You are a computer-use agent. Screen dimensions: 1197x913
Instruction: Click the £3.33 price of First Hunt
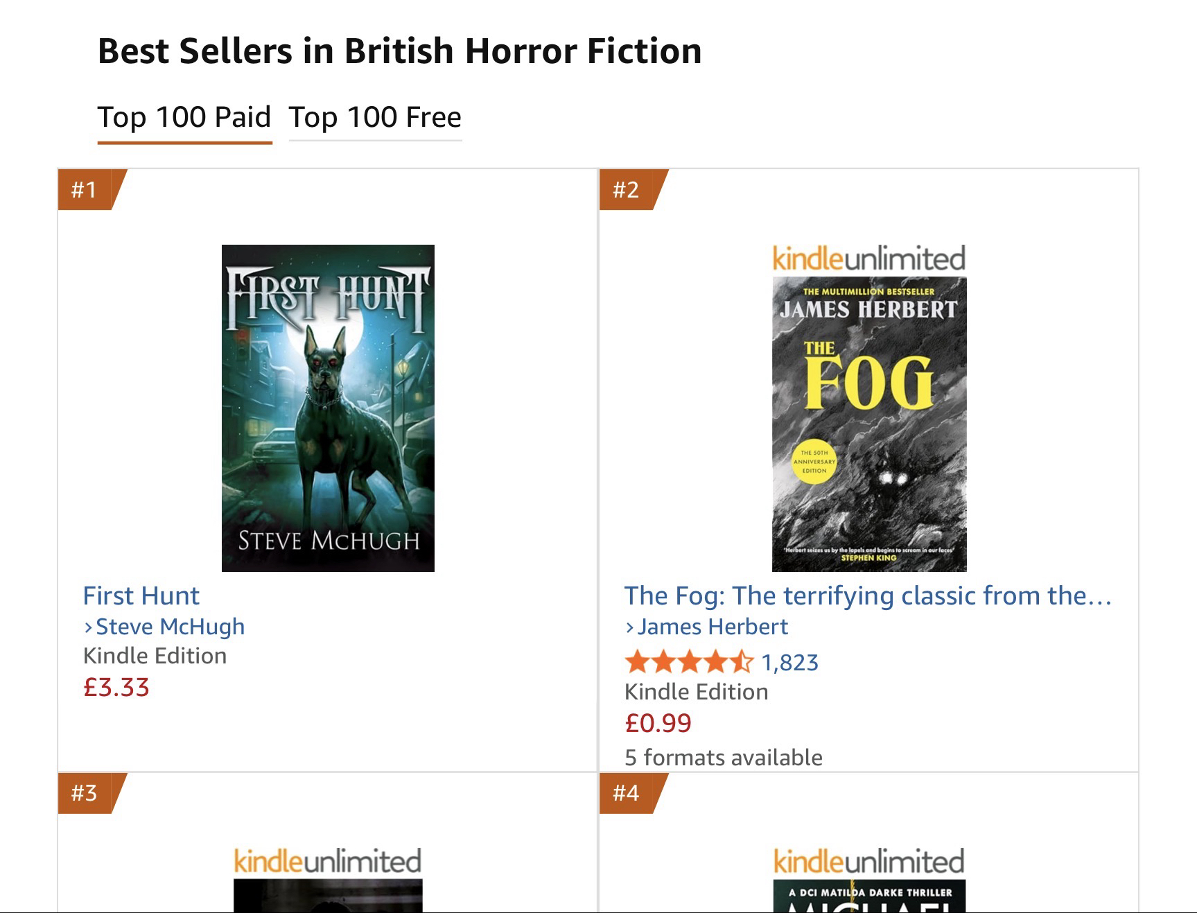(x=116, y=687)
